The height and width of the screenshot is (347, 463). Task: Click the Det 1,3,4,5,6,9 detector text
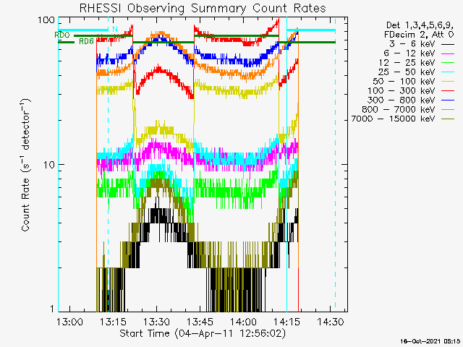420,25
